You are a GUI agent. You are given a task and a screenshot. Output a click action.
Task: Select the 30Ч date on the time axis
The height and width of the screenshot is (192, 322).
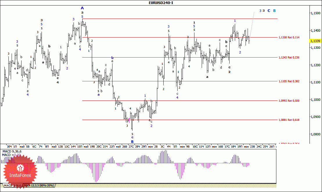coord(9,147)
